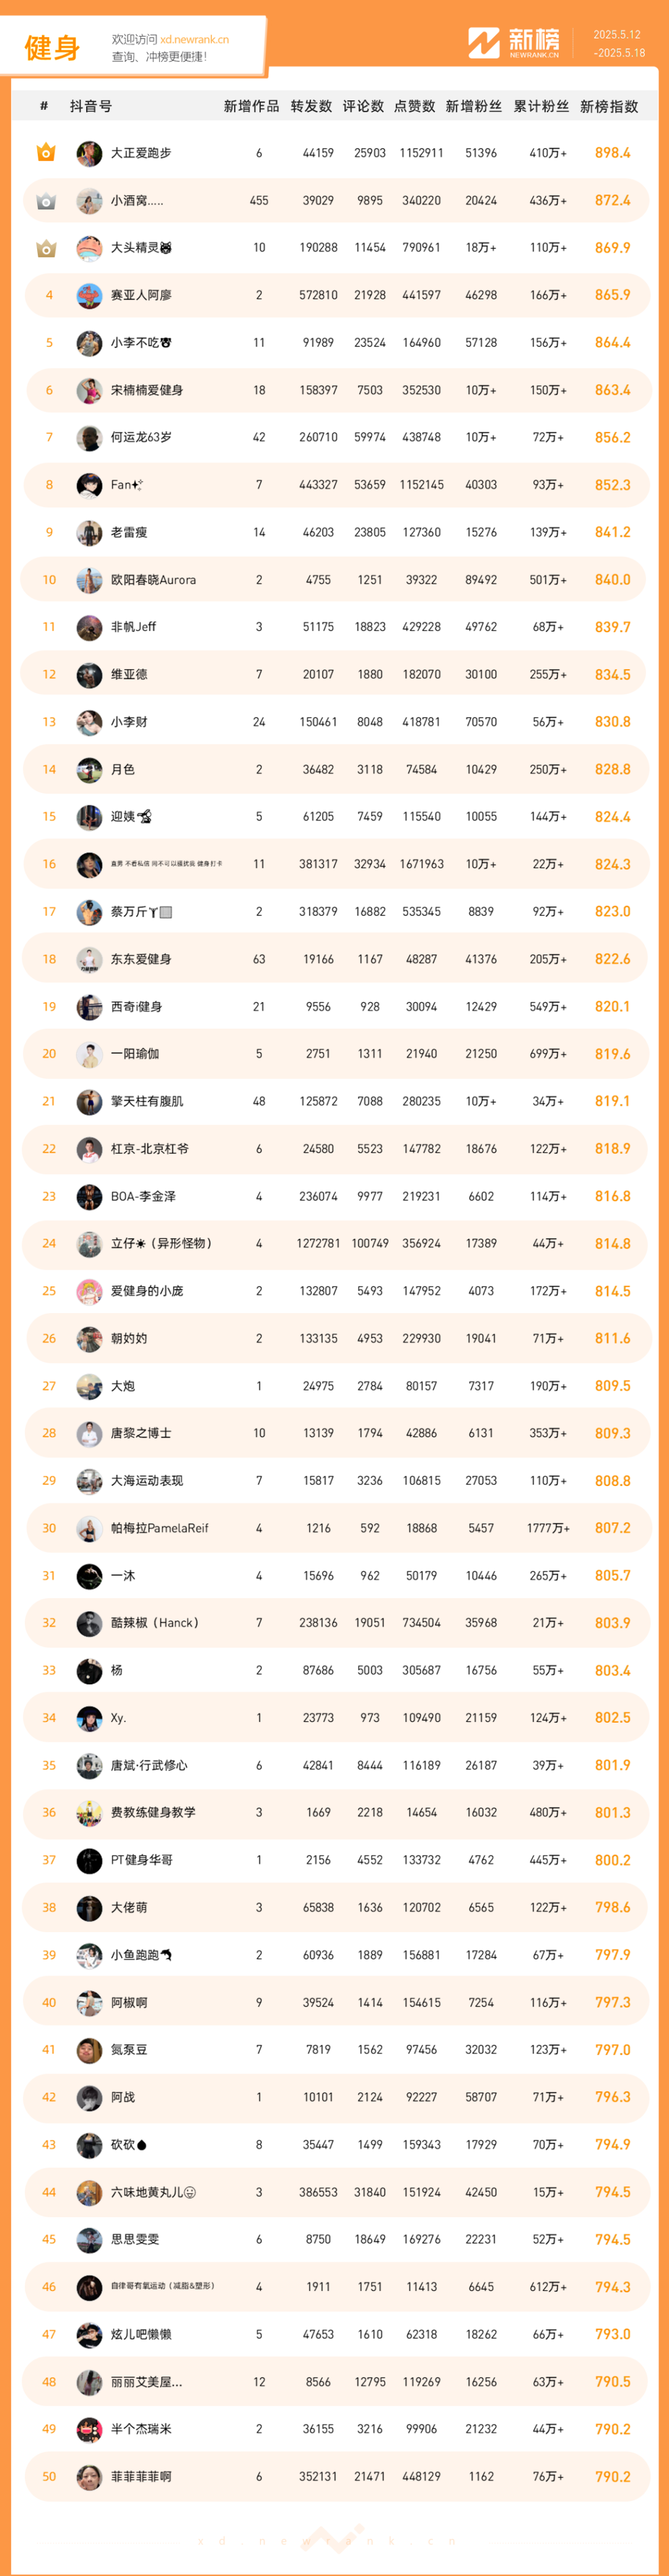The width and height of the screenshot is (669, 2576).
Task: Click the Newrank logo icon in header
Action: tap(484, 43)
